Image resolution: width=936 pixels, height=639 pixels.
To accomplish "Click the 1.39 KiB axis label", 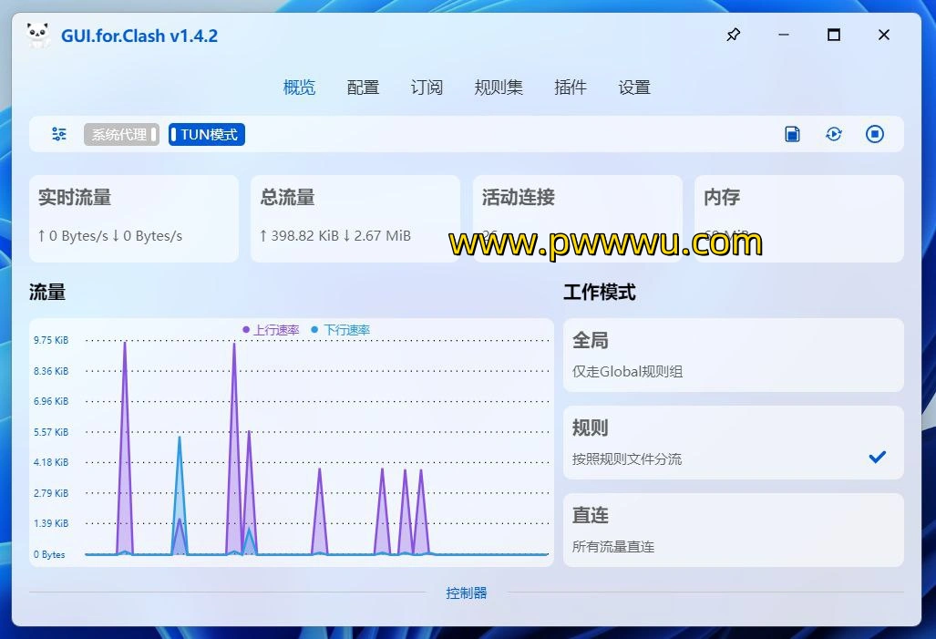I will tap(51, 524).
